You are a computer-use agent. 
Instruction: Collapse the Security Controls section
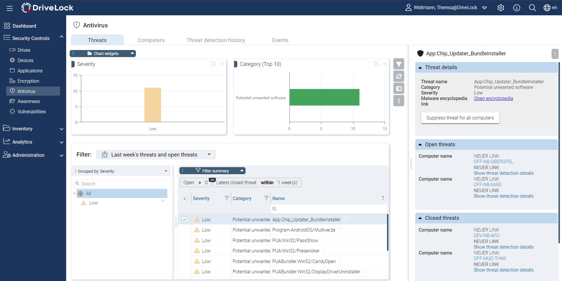(x=61, y=37)
